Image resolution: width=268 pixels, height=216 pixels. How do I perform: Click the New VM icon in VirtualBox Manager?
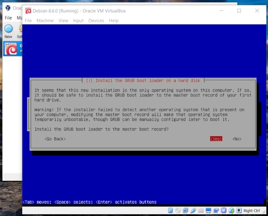click(x=8, y=31)
